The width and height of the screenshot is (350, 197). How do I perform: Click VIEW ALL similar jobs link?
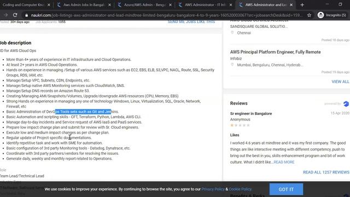[340, 82]
